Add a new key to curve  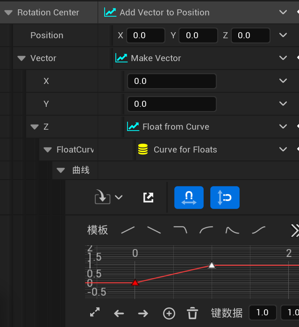[x=169, y=313]
